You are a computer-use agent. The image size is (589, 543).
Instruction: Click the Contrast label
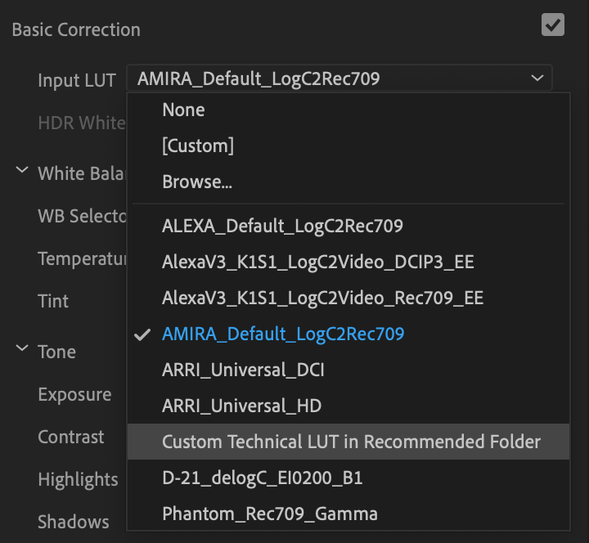71,438
